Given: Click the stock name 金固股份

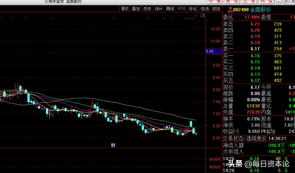Looking at the screenshot, I should (260, 10).
